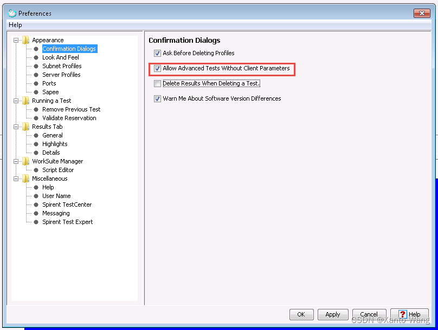The width and height of the screenshot is (438, 330).
Task: Click the Results Tab folder icon
Action: [25, 127]
